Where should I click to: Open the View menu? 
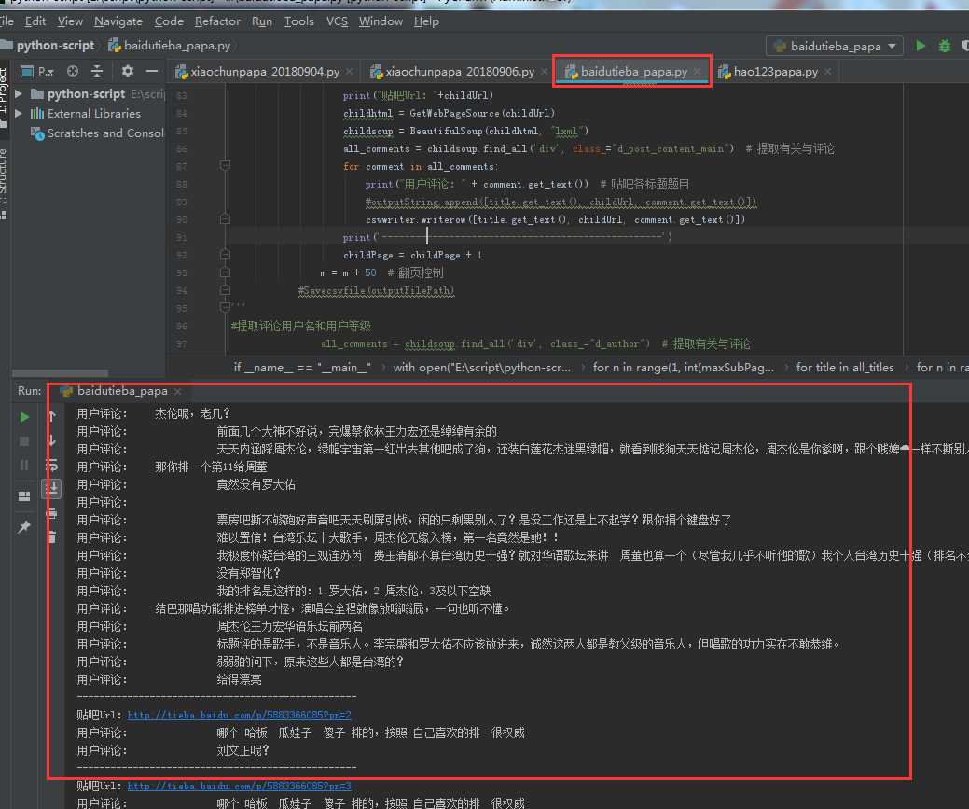(x=71, y=21)
